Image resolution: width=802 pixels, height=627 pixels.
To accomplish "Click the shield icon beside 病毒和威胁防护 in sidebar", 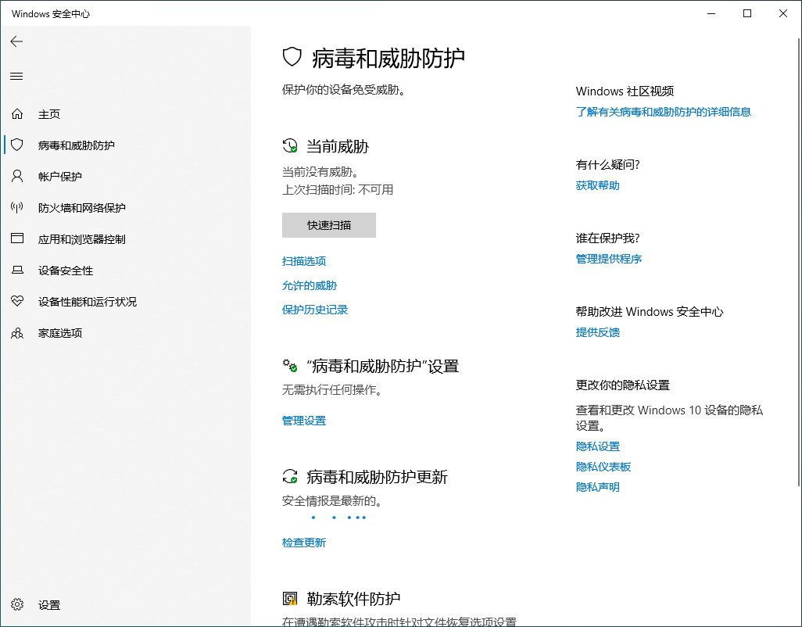I will coord(17,145).
